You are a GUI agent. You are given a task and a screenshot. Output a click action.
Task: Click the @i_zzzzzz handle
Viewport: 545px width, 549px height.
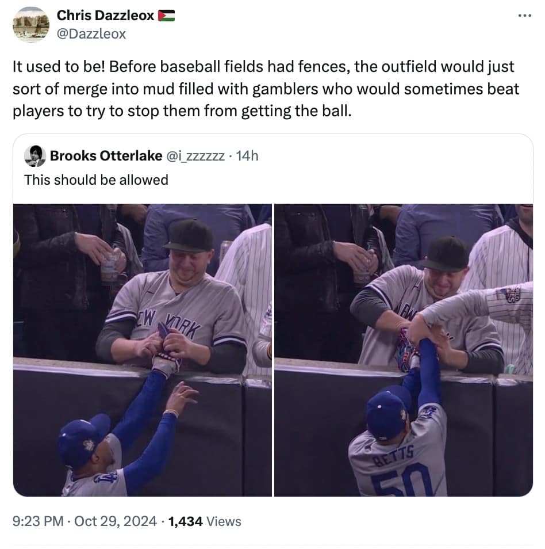point(195,156)
